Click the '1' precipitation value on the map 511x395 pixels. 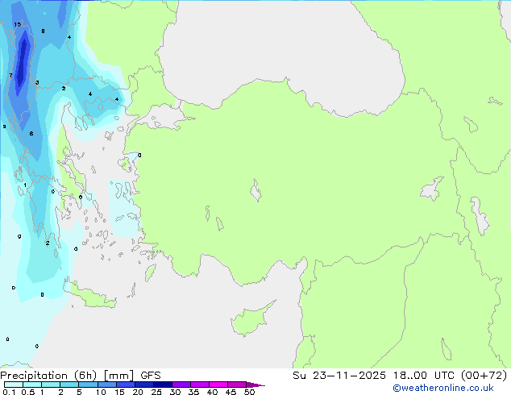(x=25, y=185)
